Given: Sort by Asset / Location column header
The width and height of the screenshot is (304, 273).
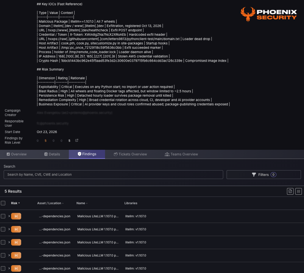Looking at the screenshot, I should click(50, 203).
